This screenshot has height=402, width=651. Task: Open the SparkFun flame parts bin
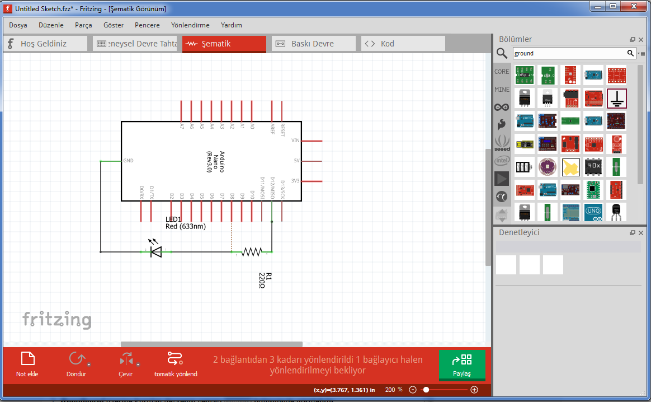[502, 124]
